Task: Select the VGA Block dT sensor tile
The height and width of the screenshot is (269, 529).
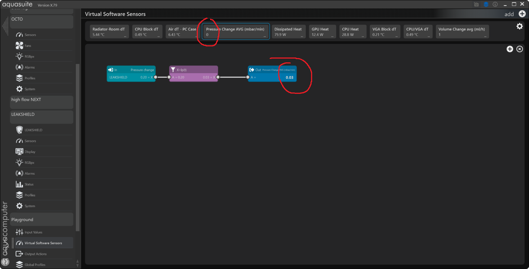Action: [385, 32]
